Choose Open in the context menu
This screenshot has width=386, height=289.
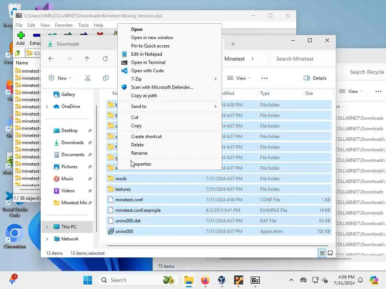tap(136, 29)
